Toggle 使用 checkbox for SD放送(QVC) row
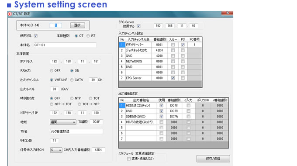 [x=161, y=117]
